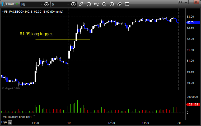The height and width of the screenshot is (126, 201).
Task: Click the 1021182 current volume marker
Action: click(193, 104)
